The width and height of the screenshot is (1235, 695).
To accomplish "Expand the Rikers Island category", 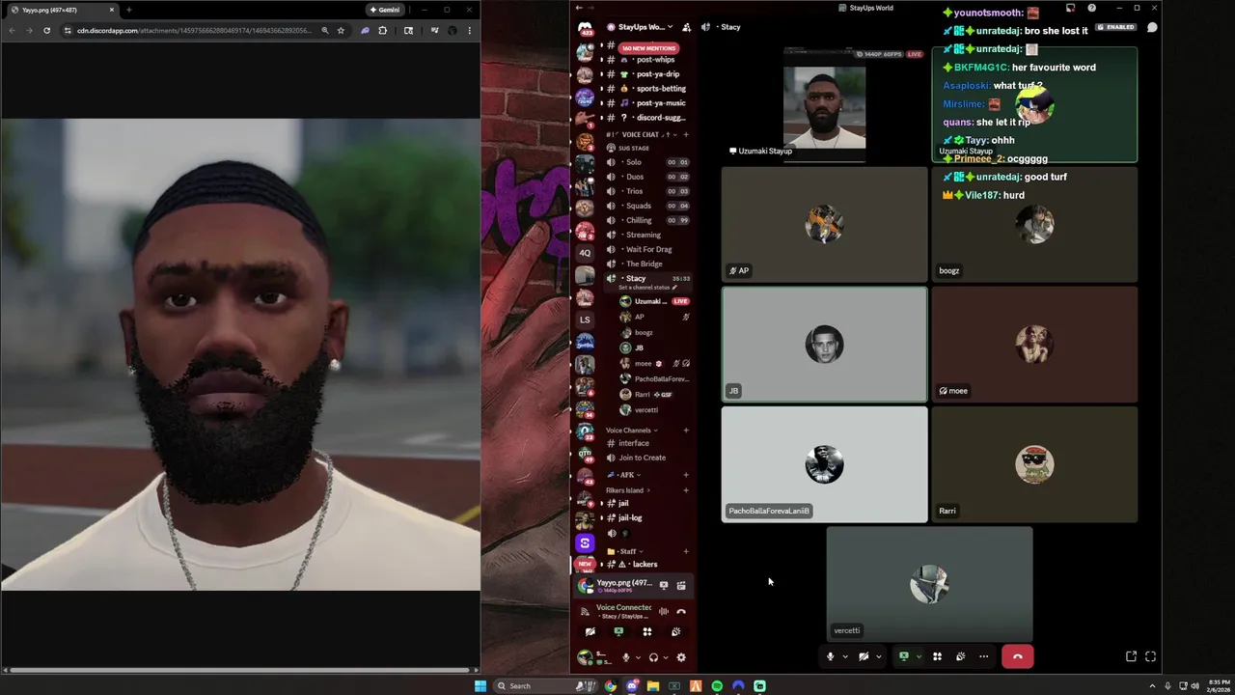I will [x=627, y=490].
